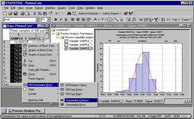The height and width of the screenshot is (119, 194).
Task: Toggle Underline formatting button
Action: click(x=66, y=19)
